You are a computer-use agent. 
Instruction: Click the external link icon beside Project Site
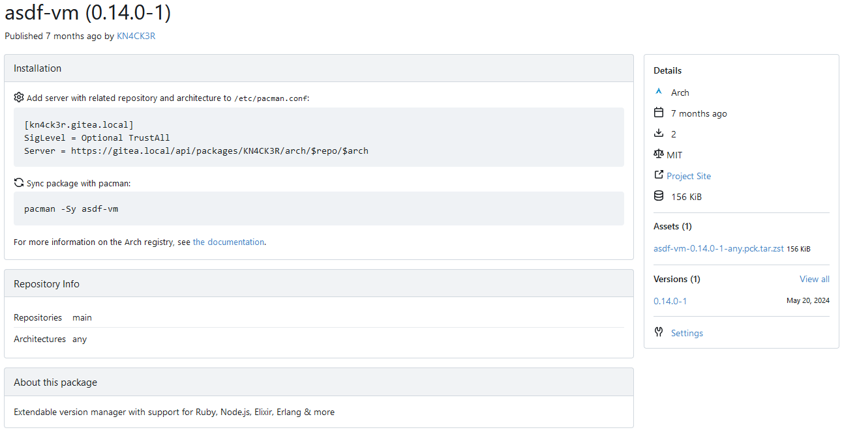[x=658, y=175]
